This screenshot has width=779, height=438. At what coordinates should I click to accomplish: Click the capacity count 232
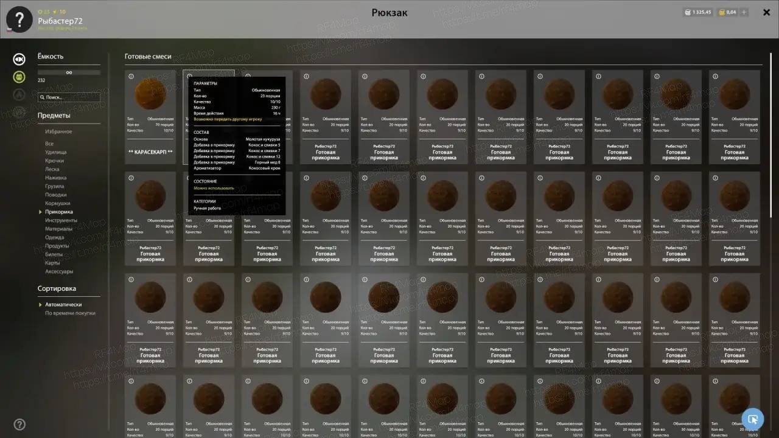pyautogui.click(x=41, y=80)
